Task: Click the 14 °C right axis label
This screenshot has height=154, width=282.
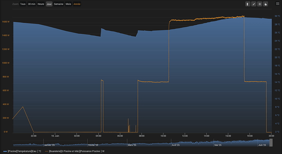Action: [277, 82]
